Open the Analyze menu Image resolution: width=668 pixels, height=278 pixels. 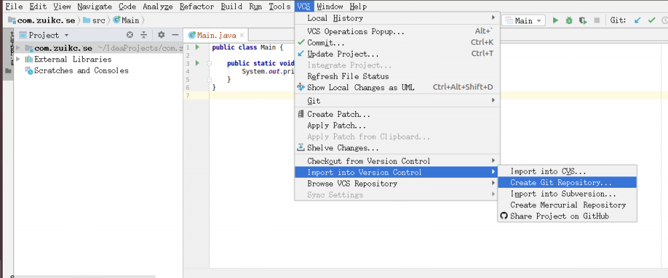[x=158, y=7]
